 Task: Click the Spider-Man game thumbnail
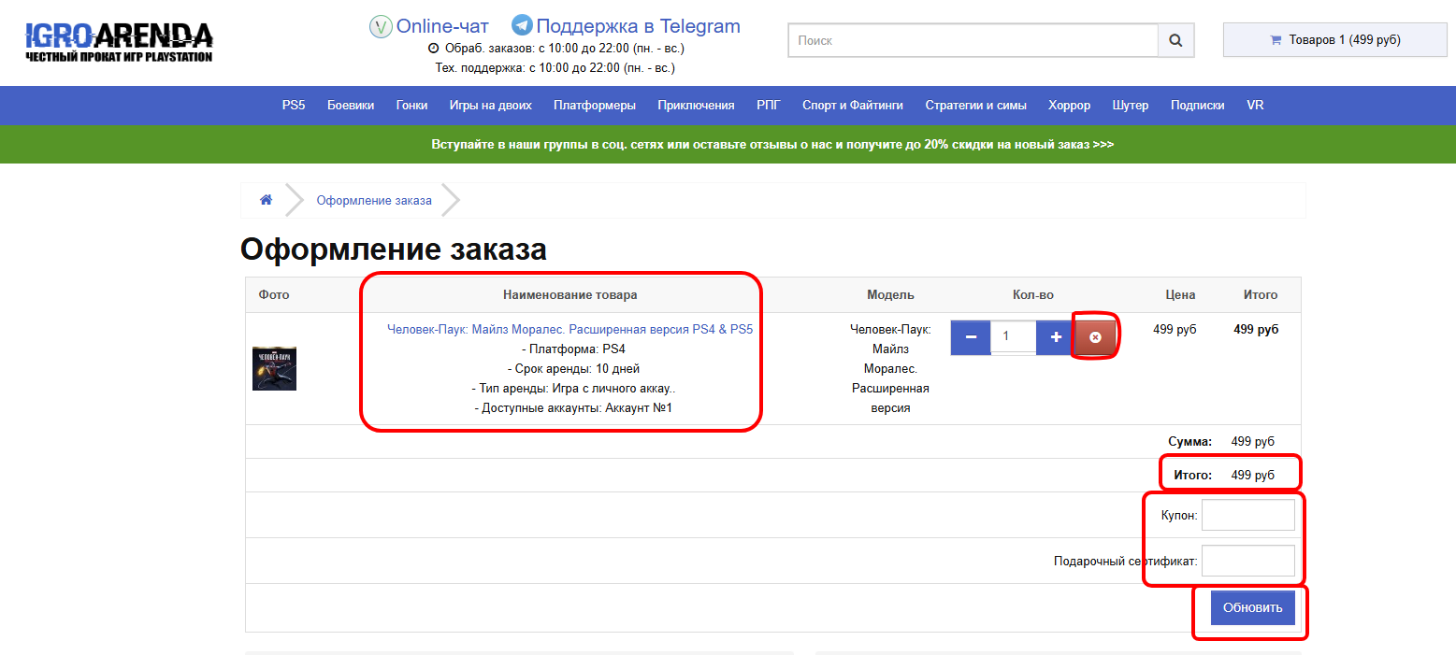[x=274, y=368]
